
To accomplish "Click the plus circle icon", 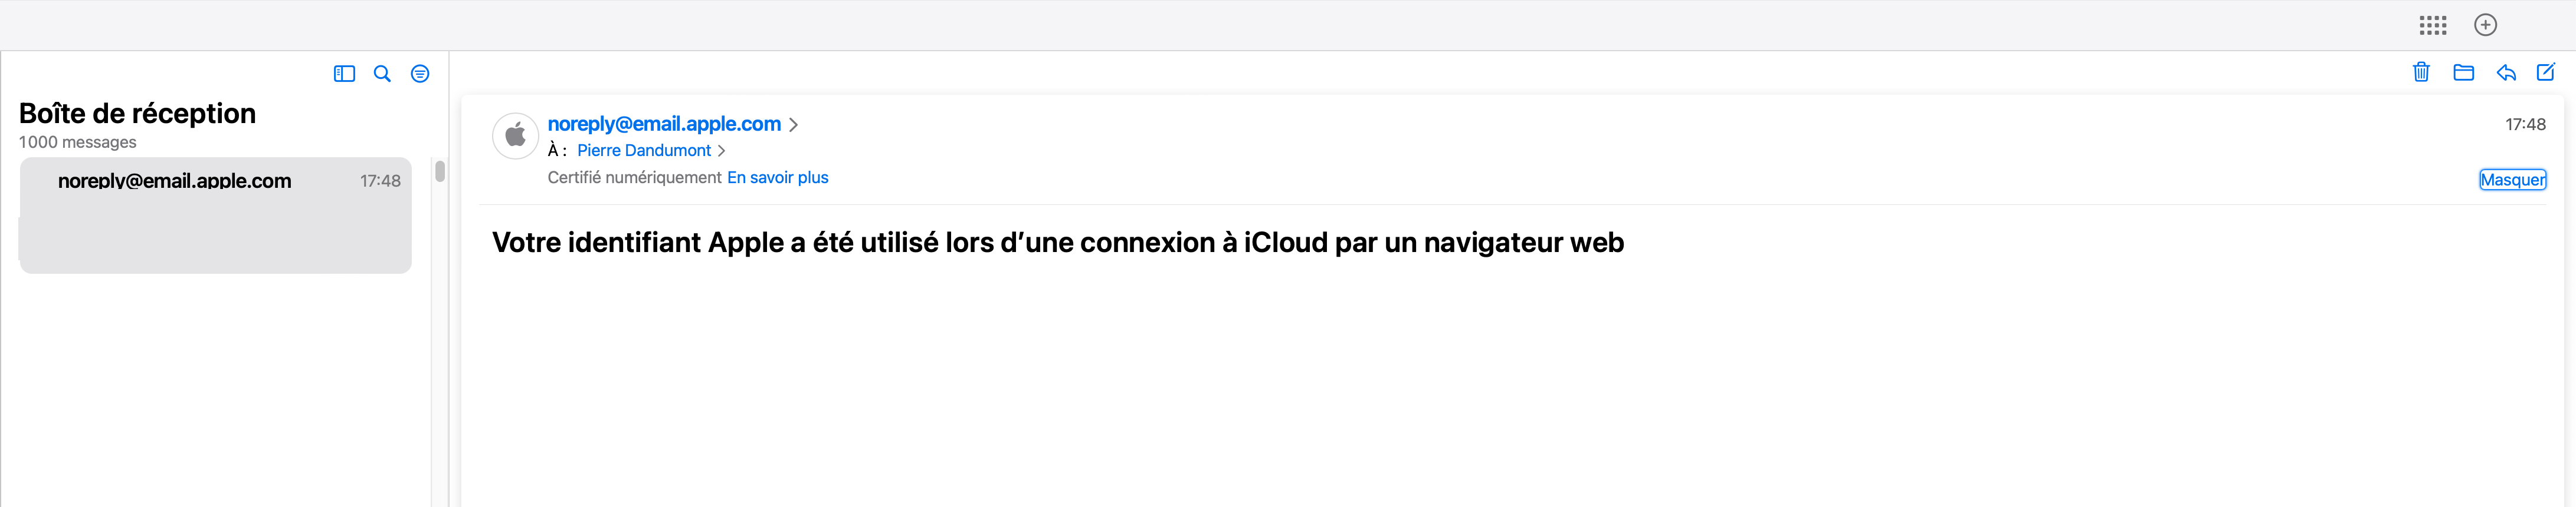I will click(x=2485, y=25).
